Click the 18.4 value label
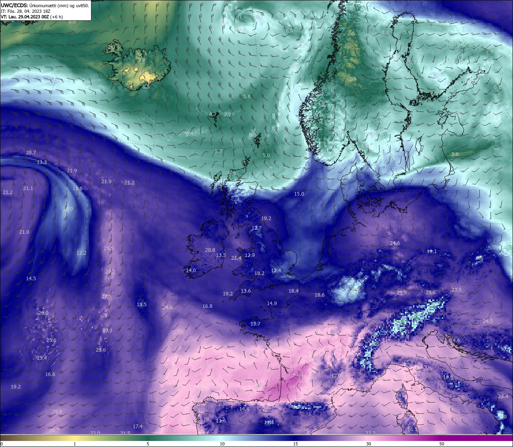Viewport: 513px width, 447px height. point(294,291)
